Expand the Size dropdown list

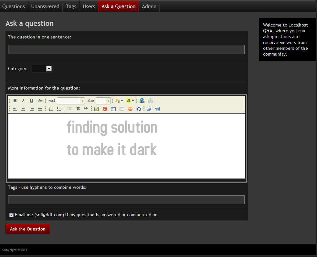coord(108,101)
